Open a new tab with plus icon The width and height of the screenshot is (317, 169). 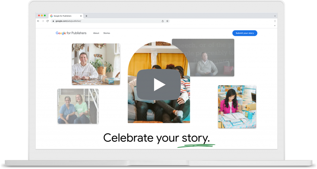pyautogui.click(x=86, y=16)
